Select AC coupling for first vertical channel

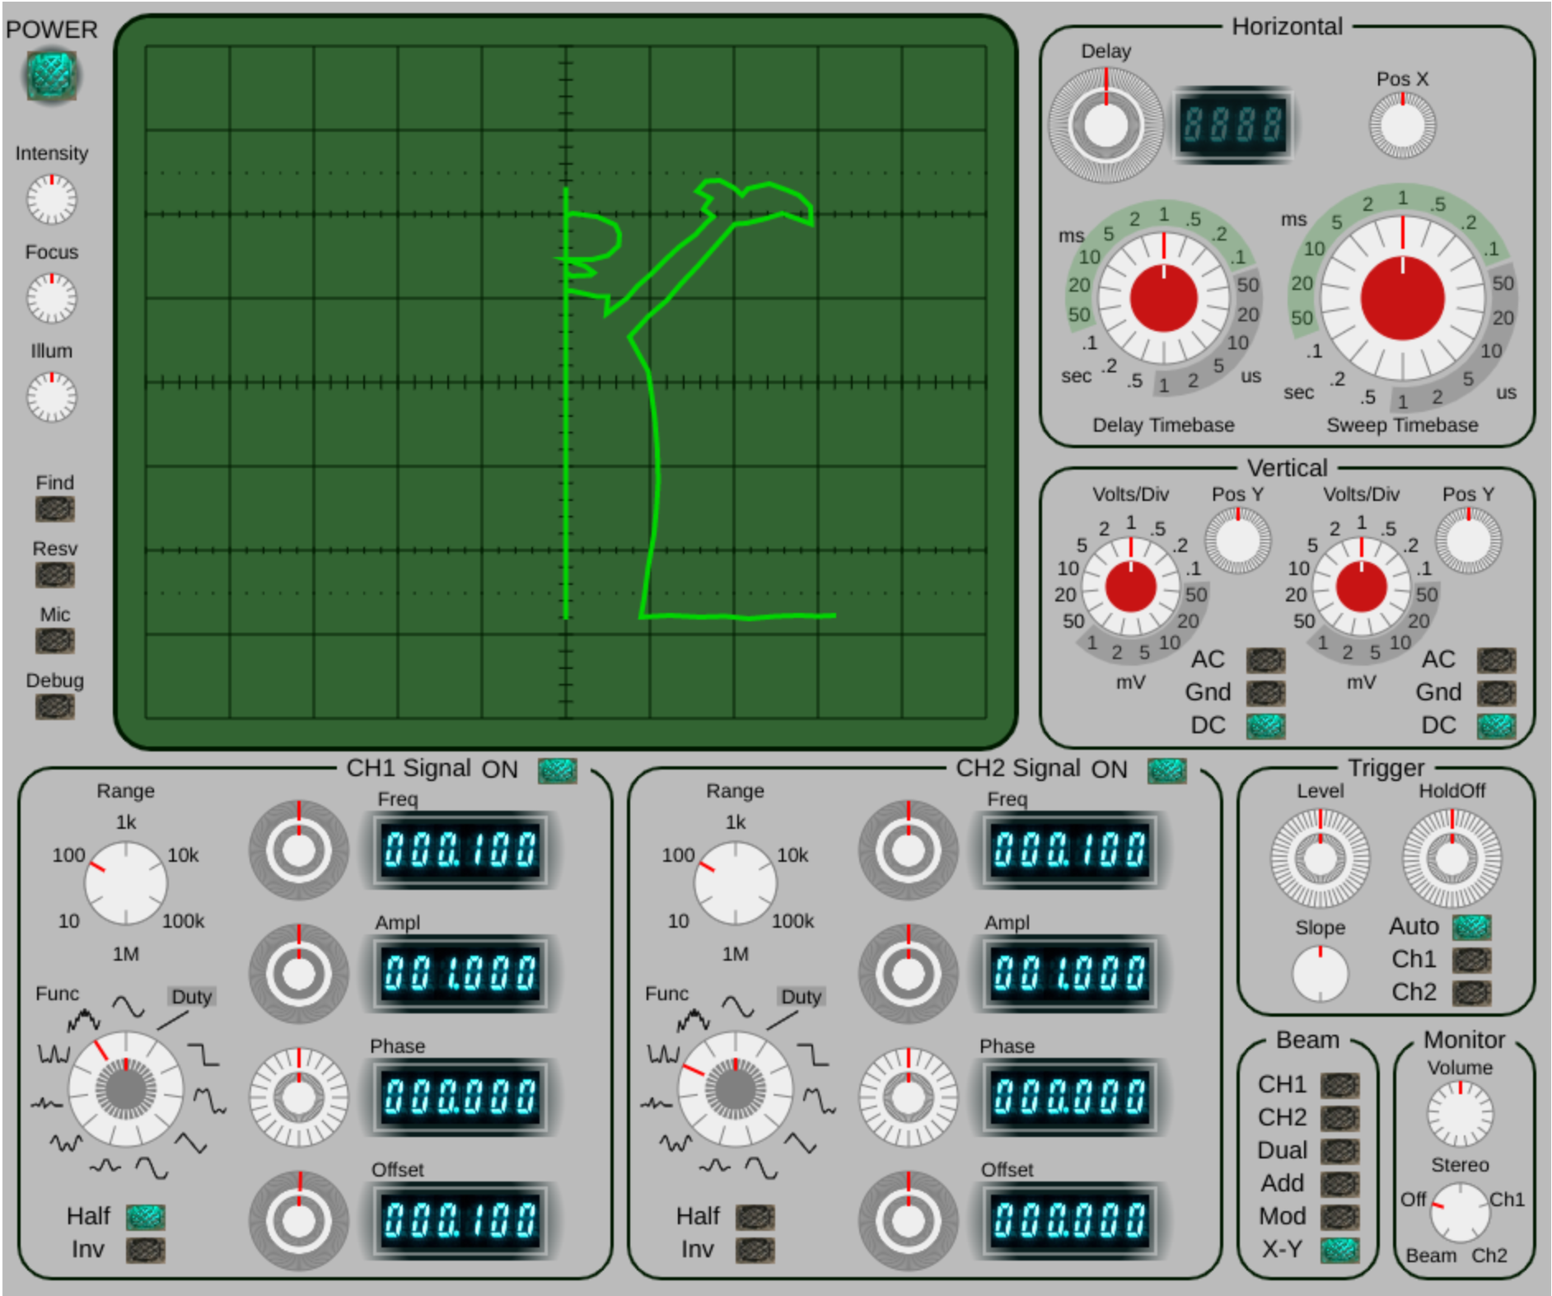coord(1266,660)
